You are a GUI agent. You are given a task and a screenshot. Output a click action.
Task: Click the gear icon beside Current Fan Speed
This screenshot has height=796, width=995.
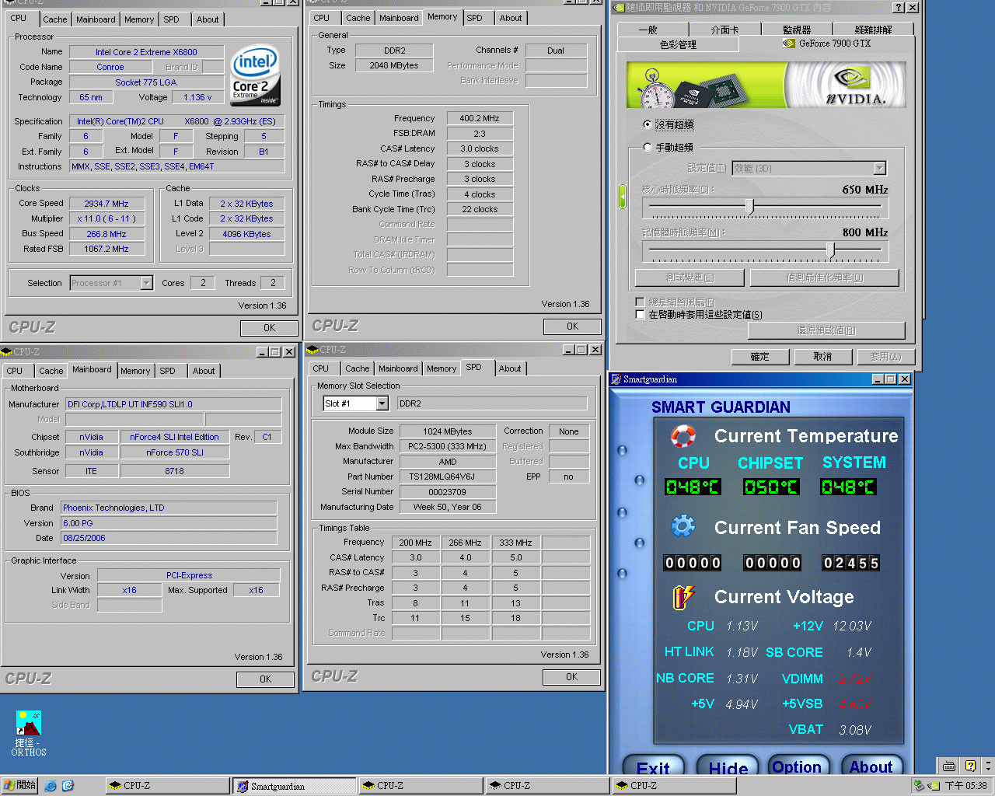[x=683, y=527]
